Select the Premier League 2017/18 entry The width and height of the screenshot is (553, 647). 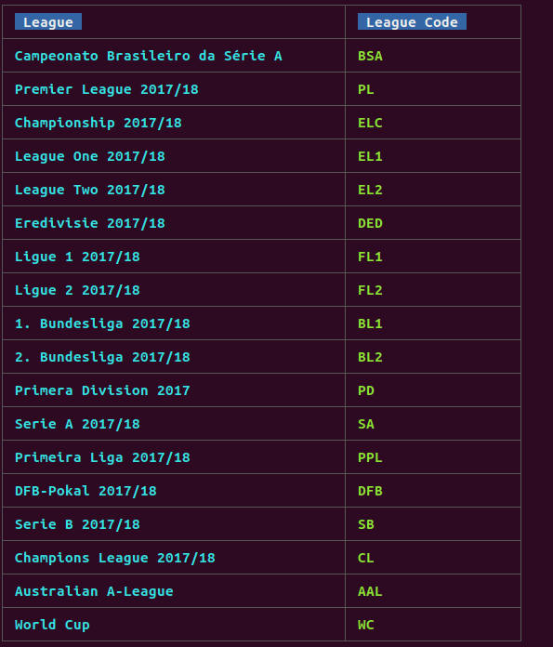(107, 89)
